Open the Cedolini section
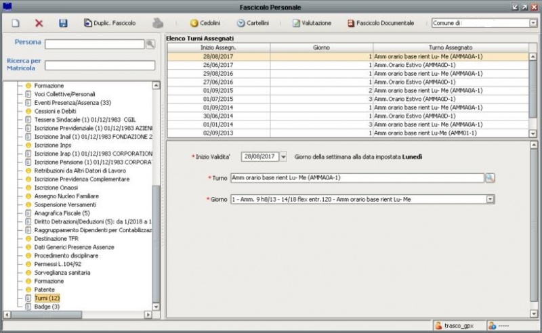 (x=205, y=23)
